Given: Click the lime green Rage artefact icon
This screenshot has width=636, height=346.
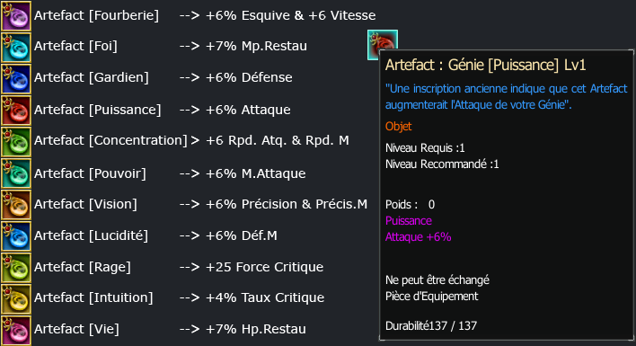Looking at the screenshot, I should click(x=16, y=268).
